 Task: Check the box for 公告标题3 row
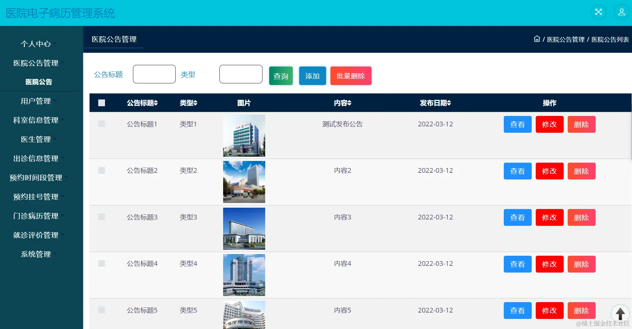click(102, 217)
